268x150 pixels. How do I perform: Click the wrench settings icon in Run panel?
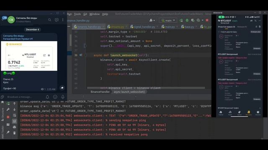pyautogui.click(x=8, y=109)
